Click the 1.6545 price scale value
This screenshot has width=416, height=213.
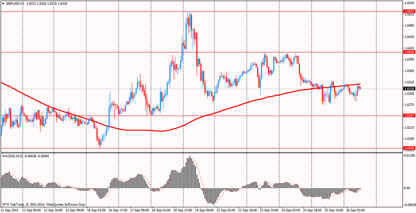click(x=409, y=3)
